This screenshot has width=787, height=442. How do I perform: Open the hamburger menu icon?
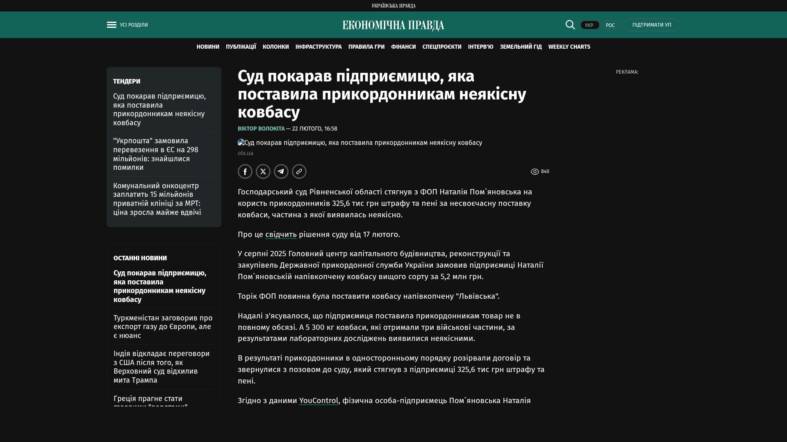click(111, 25)
